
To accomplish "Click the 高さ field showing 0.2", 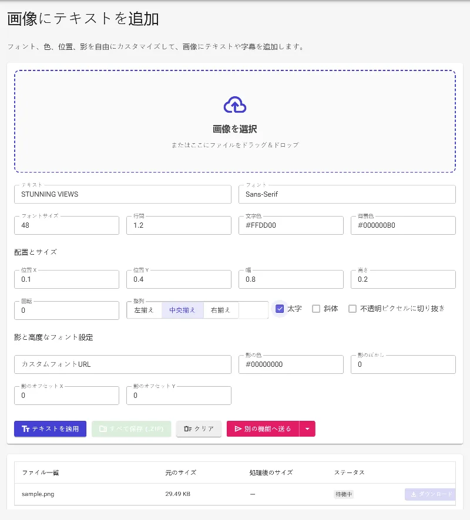I will click(403, 279).
